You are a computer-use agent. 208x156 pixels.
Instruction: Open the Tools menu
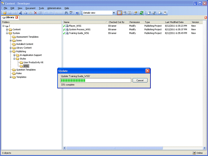pos(41,8)
